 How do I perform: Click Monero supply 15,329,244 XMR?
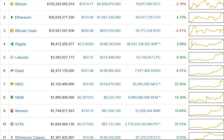[x=148, y=111]
